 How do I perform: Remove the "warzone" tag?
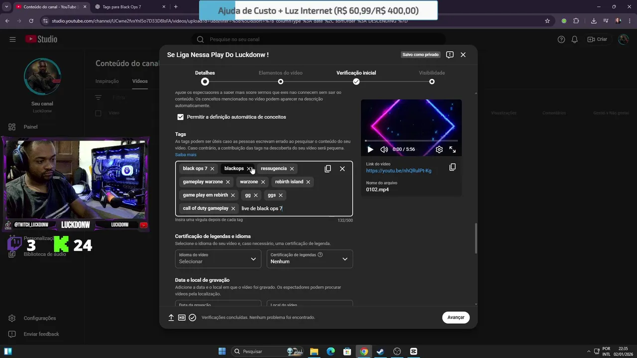(x=263, y=182)
